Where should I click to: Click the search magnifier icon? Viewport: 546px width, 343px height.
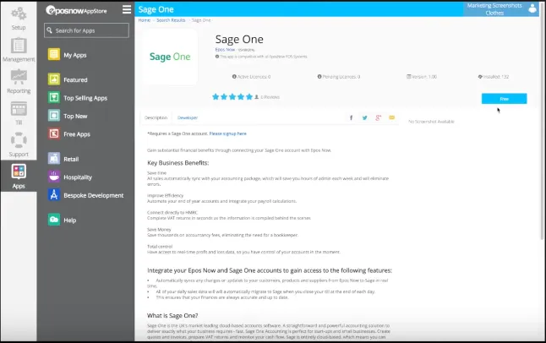[50, 30]
